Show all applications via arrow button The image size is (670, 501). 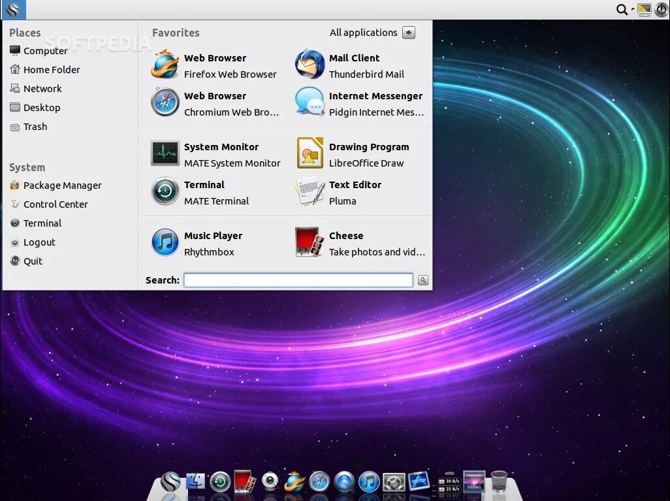click(x=409, y=33)
